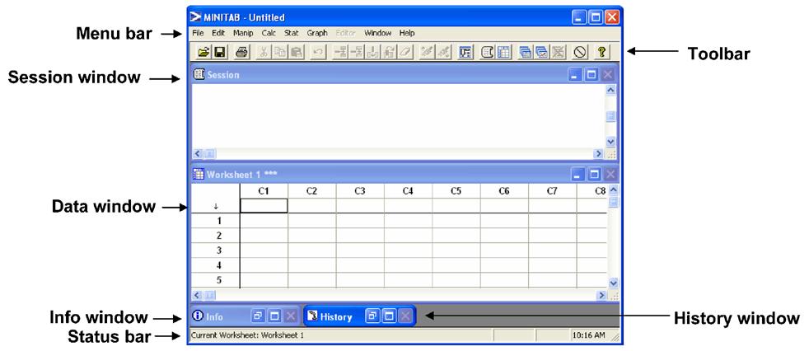The image size is (809, 351).
Task: Click the Current Data Window grid icon
Action: click(x=503, y=52)
